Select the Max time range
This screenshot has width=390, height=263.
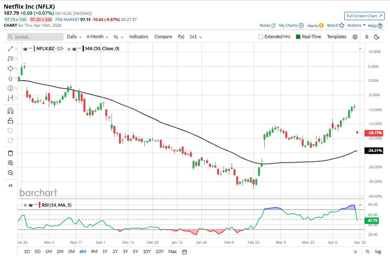pyautogui.click(x=172, y=251)
